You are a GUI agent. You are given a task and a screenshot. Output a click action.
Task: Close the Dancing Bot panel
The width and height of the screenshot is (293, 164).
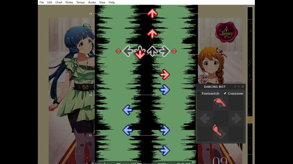(243, 87)
